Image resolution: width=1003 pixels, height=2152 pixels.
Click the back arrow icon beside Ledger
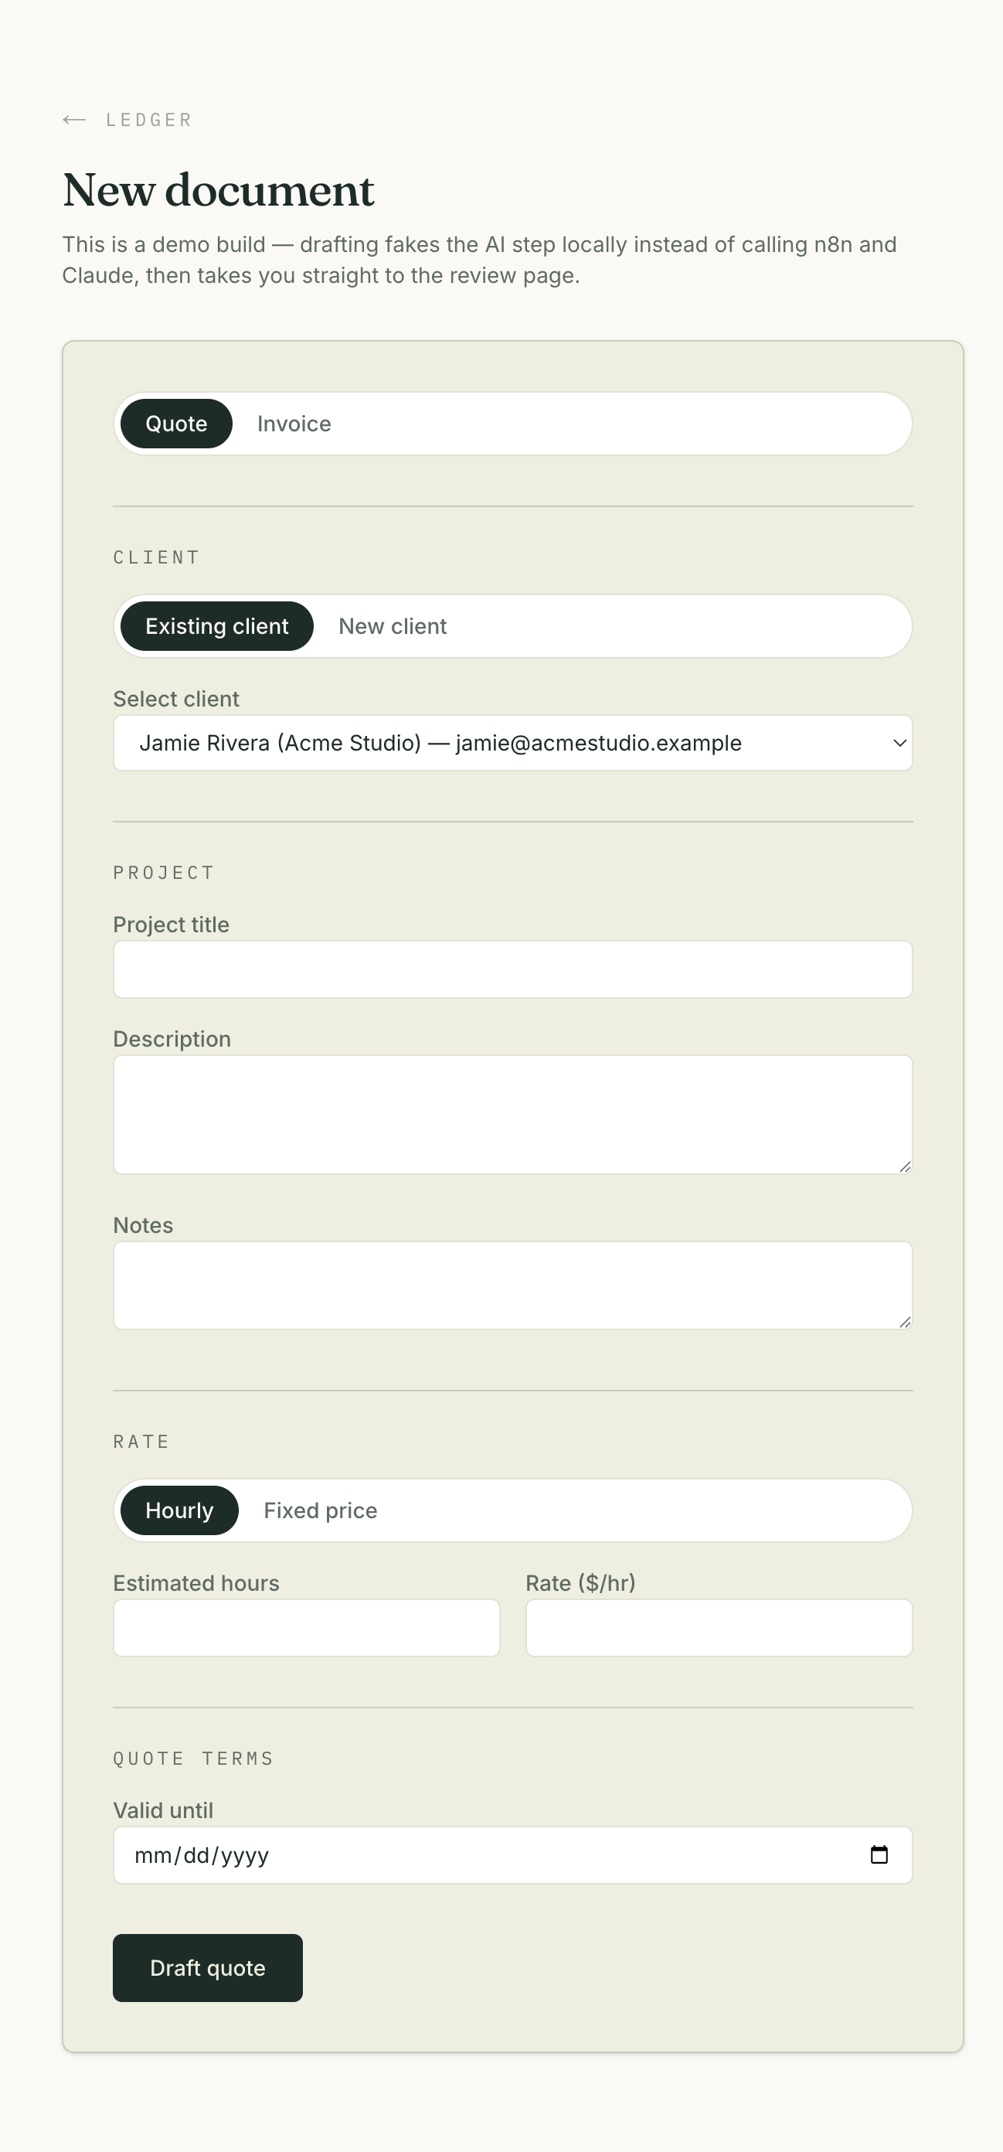tap(74, 120)
